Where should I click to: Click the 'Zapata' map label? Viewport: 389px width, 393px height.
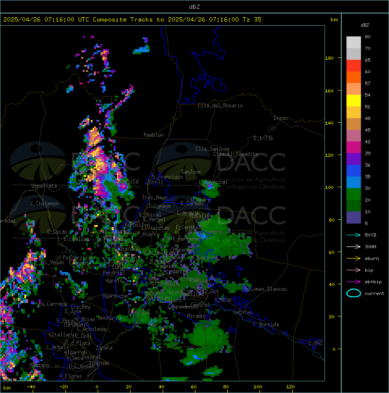click(x=104, y=348)
